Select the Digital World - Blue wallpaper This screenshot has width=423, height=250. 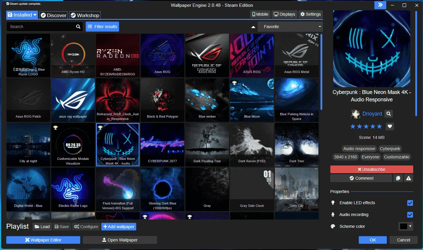tap(28, 189)
